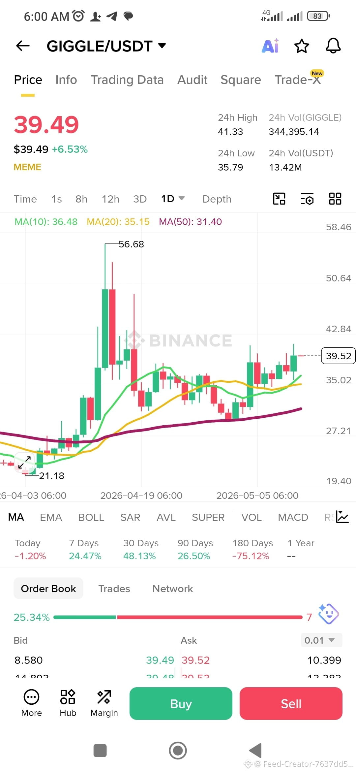
Task: Tap the battery indicator in status bar
Action: (318, 16)
